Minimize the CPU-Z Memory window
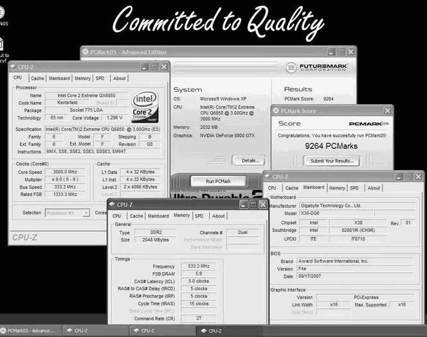This screenshot has width=427, height=337. tap(244, 204)
